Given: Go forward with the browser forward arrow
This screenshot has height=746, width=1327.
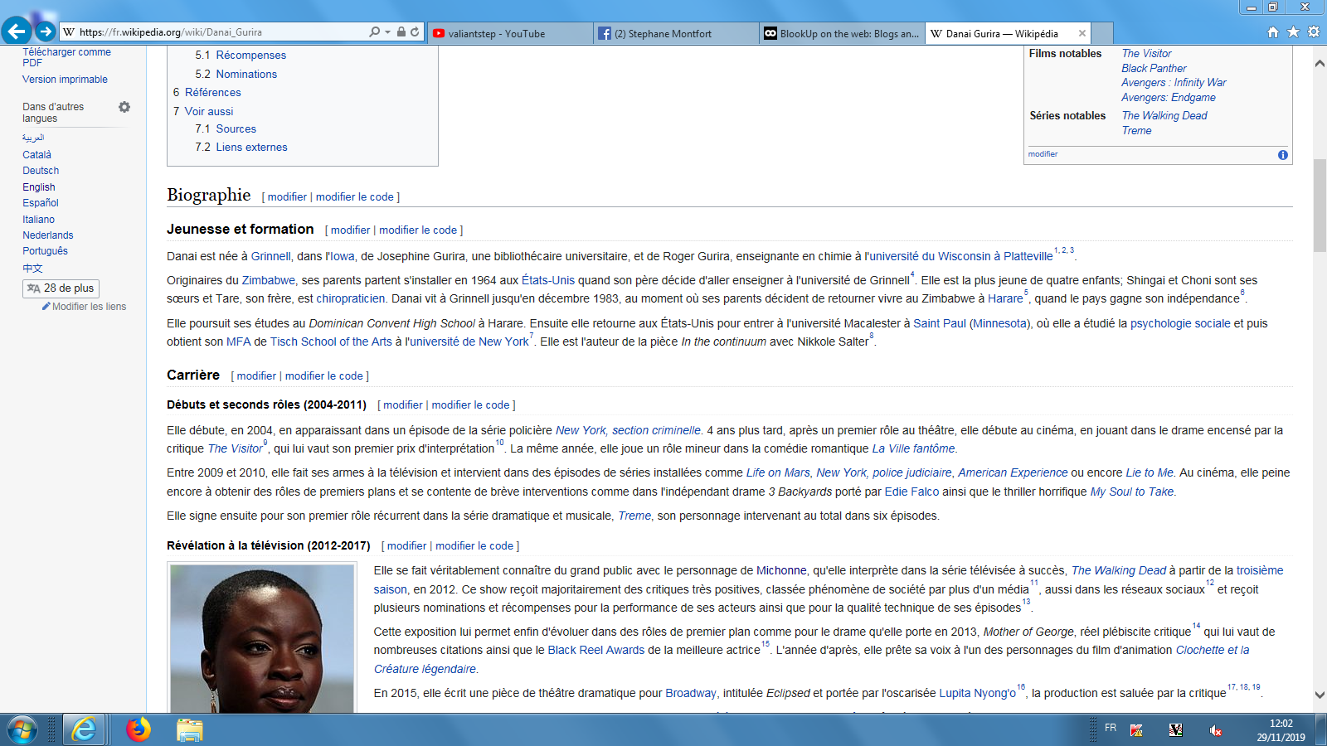Looking at the screenshot, I should pos(46,31).
